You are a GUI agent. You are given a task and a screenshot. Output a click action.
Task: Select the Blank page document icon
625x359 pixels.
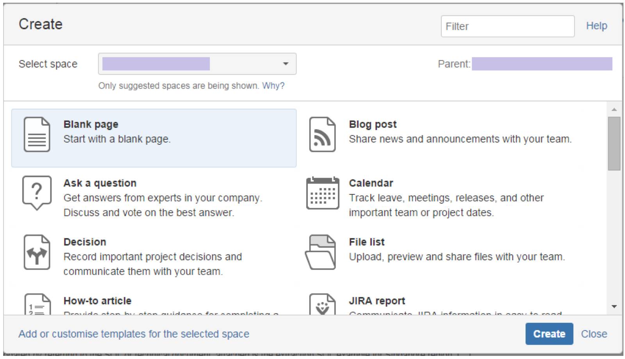tap(37, 135)
